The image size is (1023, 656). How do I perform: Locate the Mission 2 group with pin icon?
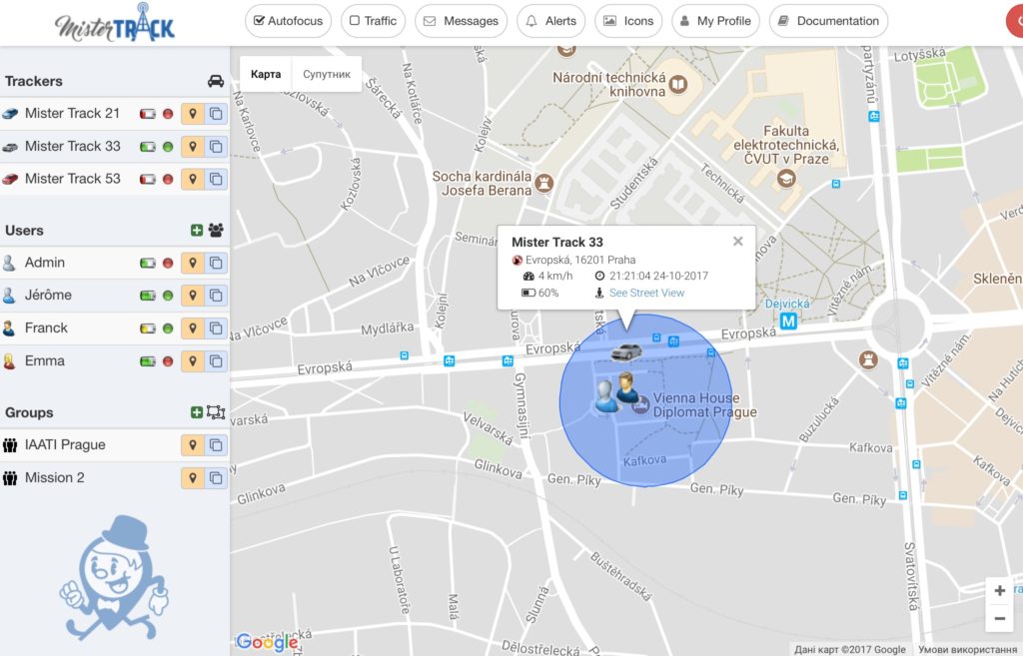tap(193, 477)
